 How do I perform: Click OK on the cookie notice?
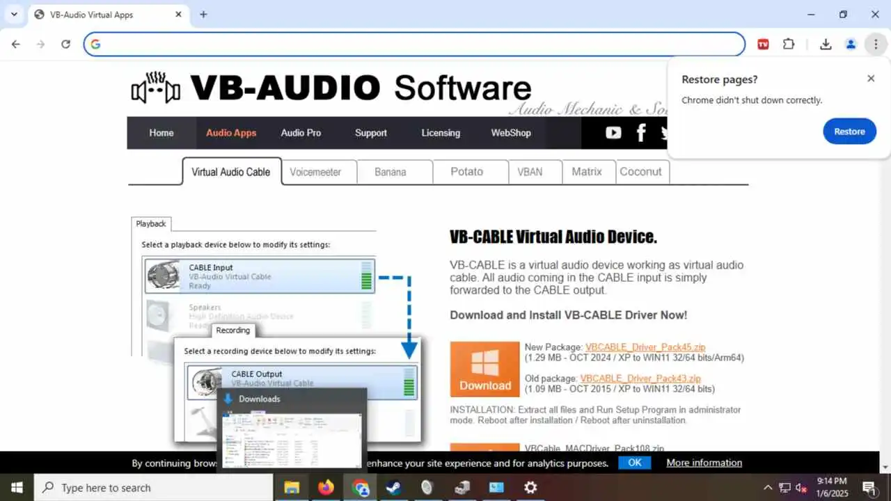pyautogui.click(x=634, y=463)
